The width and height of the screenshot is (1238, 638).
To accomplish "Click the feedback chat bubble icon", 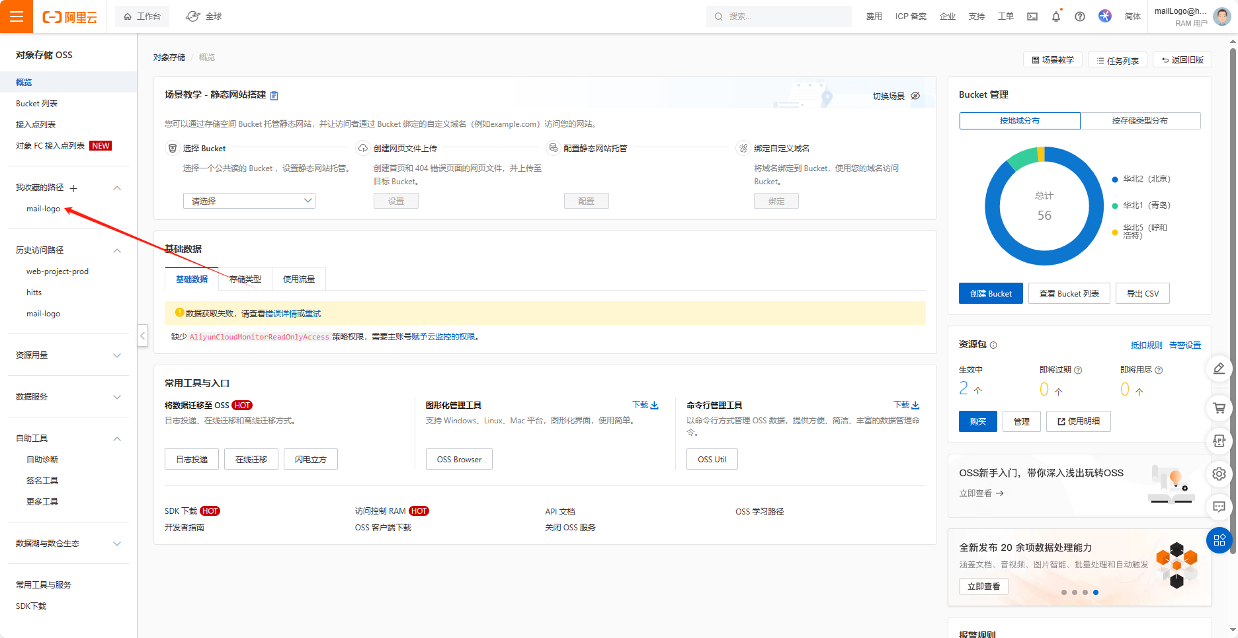I will click(x=1219, y=507).
